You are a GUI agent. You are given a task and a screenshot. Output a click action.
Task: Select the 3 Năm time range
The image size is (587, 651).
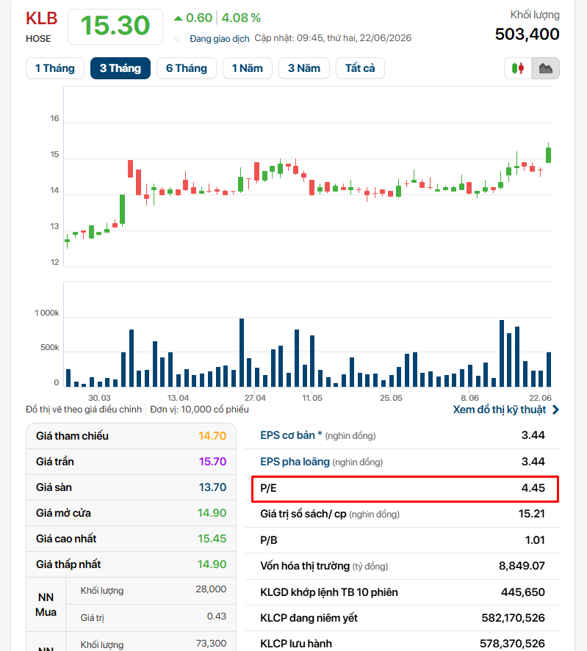click(304, 68)
